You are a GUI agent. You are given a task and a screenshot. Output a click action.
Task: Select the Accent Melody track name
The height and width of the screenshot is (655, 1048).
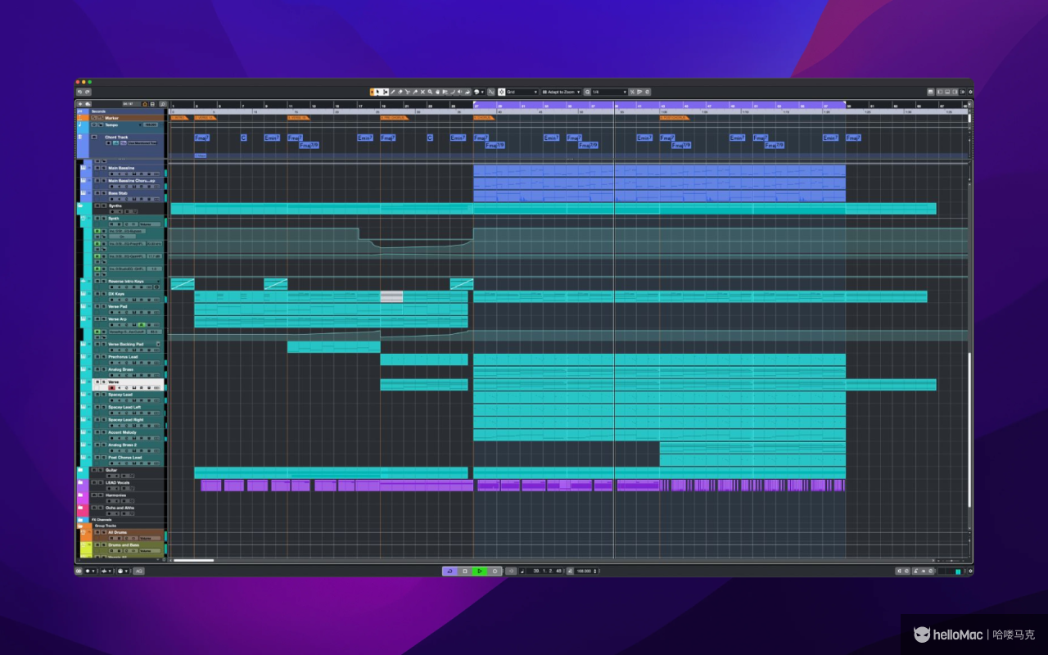coord(122,432)
